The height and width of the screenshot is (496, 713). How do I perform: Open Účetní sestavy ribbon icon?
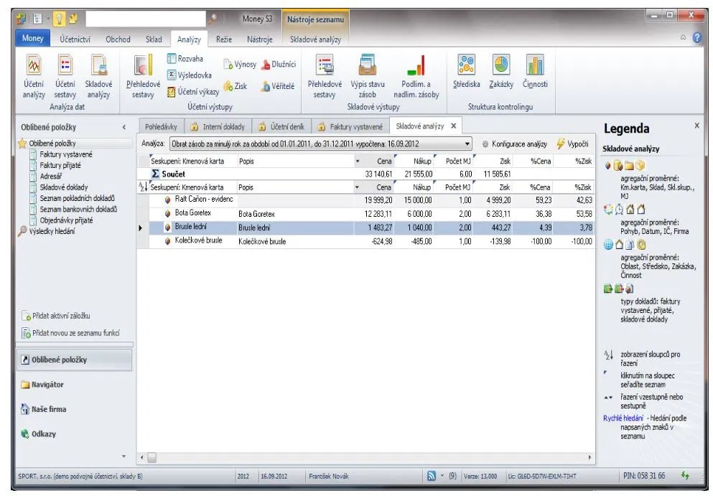point(65,76)
